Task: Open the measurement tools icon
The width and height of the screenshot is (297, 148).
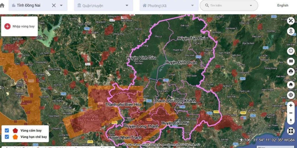Action: 290,21
